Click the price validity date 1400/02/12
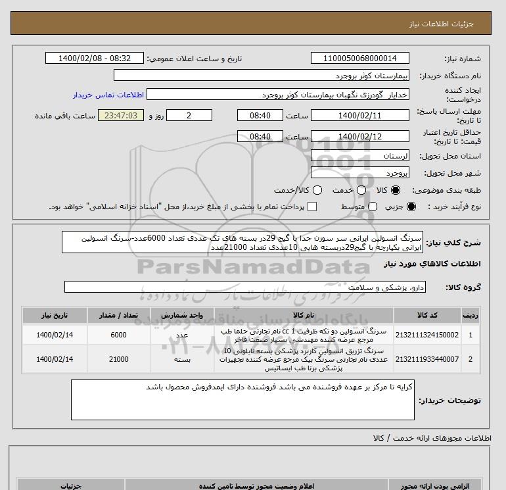506x490 pixels. [360, 136]
